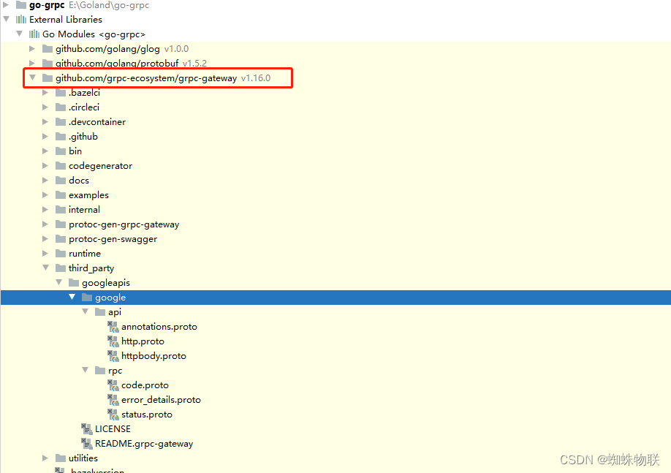Image resolution: width=671 pixels, height=473 pixels.
Task: Select the go-grpc project name
Action: 47,6
